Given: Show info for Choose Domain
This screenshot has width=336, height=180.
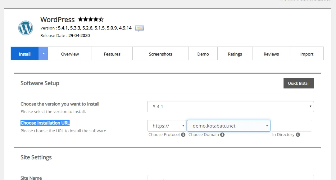Looking at the screenshot, I should (x=222, y=135).
